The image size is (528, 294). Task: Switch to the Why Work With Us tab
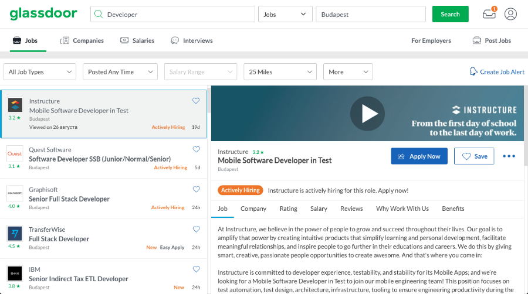[402, 208]
